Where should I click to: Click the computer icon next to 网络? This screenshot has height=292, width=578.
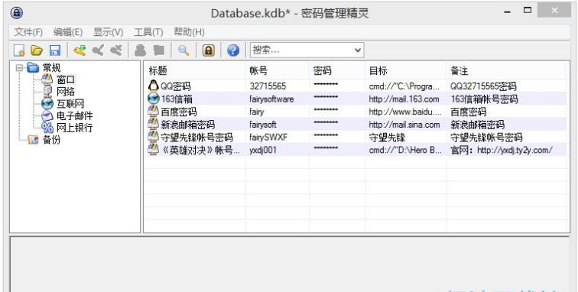(47, 92)
